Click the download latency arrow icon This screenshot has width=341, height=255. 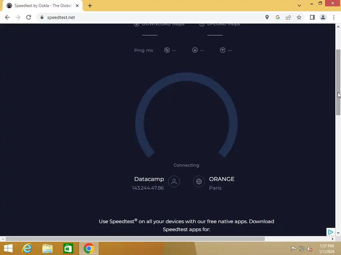coord(195,50)
